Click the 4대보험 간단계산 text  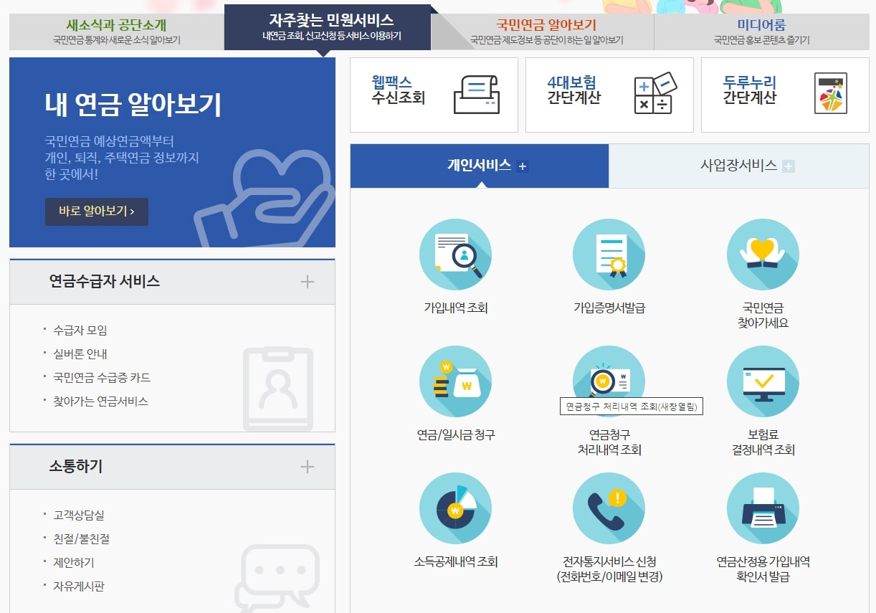[x=574, y=90]
